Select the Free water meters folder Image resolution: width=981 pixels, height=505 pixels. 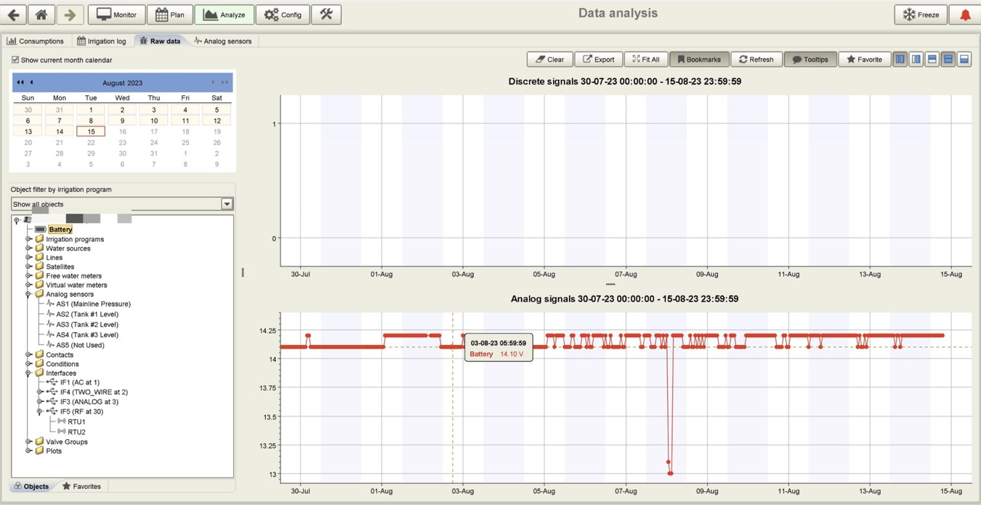pos(73,276)
